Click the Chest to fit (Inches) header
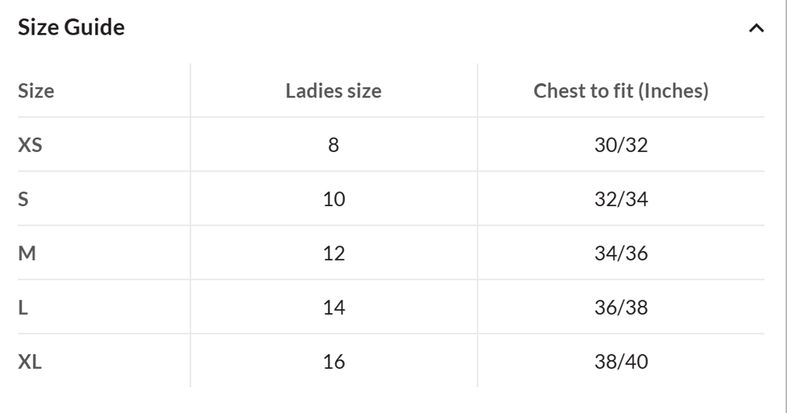This screenshot has width=787, height=413. 621,90
